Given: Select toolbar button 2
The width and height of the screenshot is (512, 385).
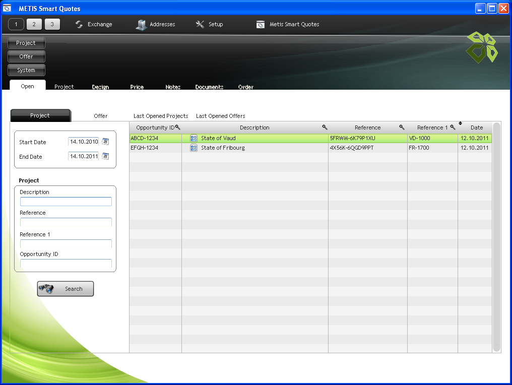Looking at the screenshot, I should [34, 24].
